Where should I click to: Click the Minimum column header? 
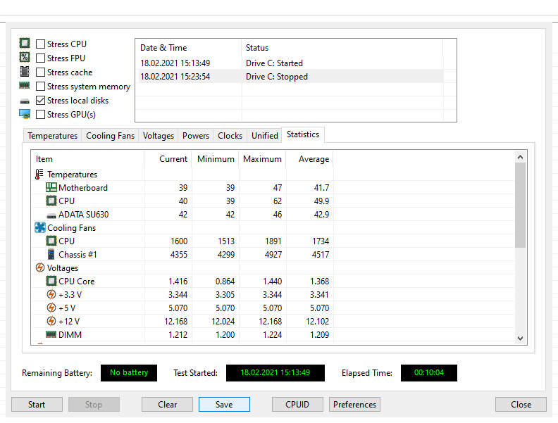tap(216, 159)
